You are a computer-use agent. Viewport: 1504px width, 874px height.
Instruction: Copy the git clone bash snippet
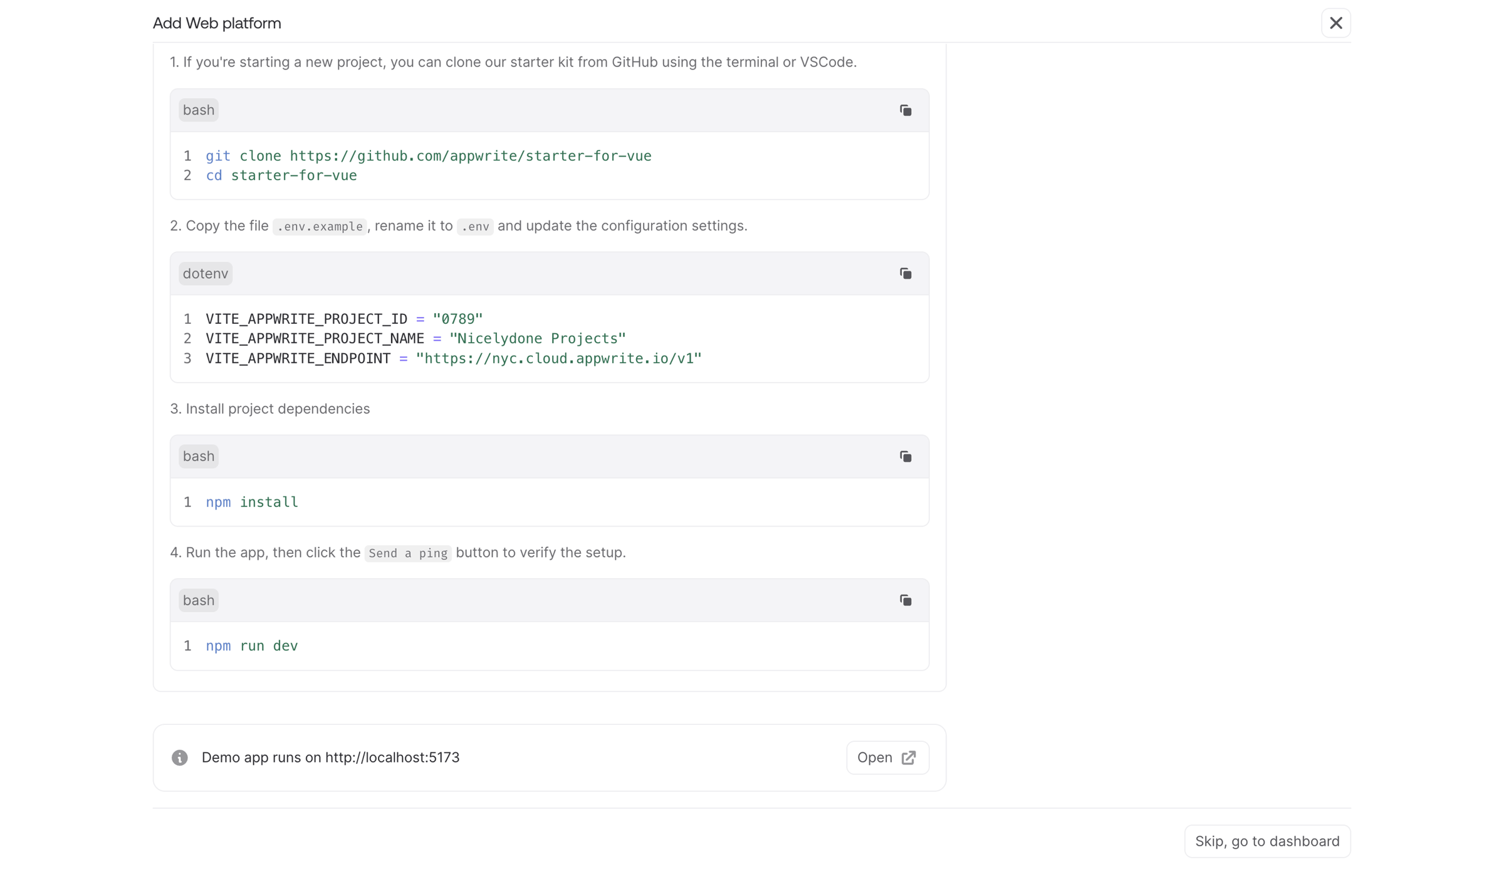click(906, 110)
